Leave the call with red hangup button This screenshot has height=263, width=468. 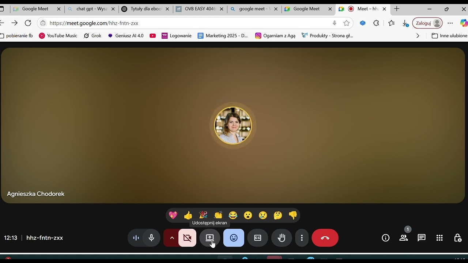[325, 238]
